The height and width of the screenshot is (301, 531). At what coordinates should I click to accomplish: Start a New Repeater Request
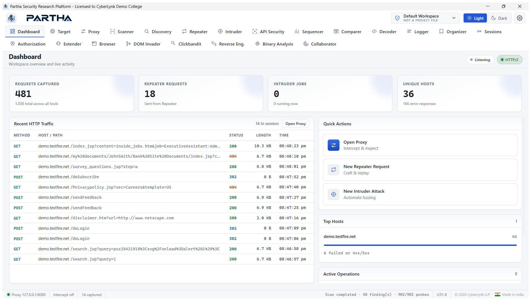420,170
